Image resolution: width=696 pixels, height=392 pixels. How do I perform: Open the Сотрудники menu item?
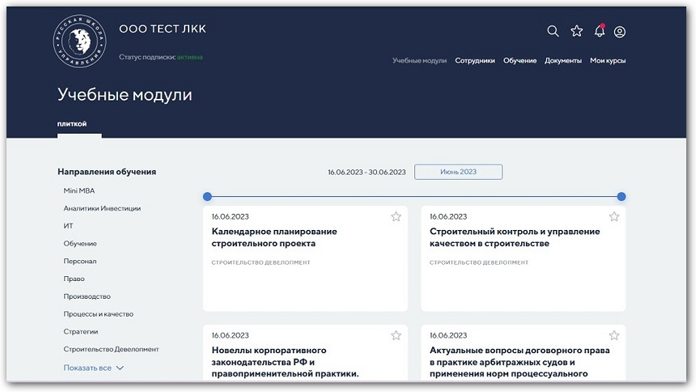click(474, 61)
